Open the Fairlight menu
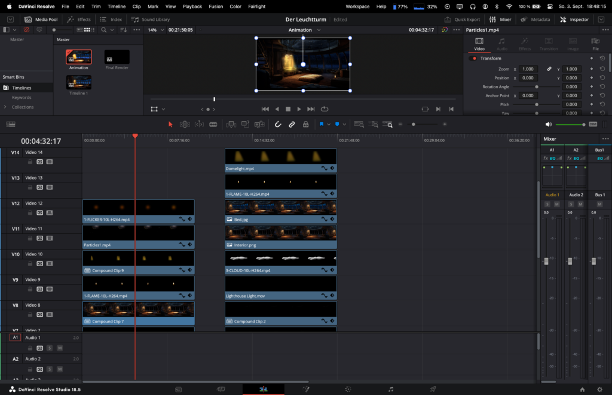Image resolution: width=612 pixels, height=395 pixels. pyautogui.click(x=256, y=7)
